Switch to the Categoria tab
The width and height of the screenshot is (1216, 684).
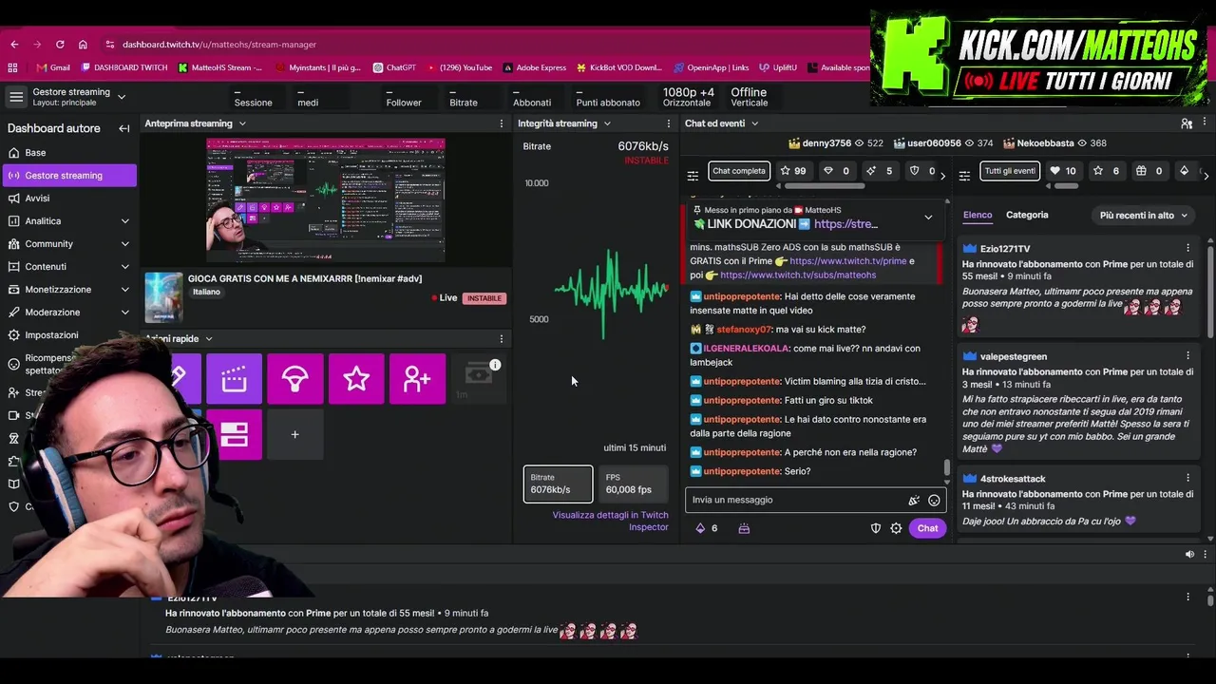pos(1027,215)
